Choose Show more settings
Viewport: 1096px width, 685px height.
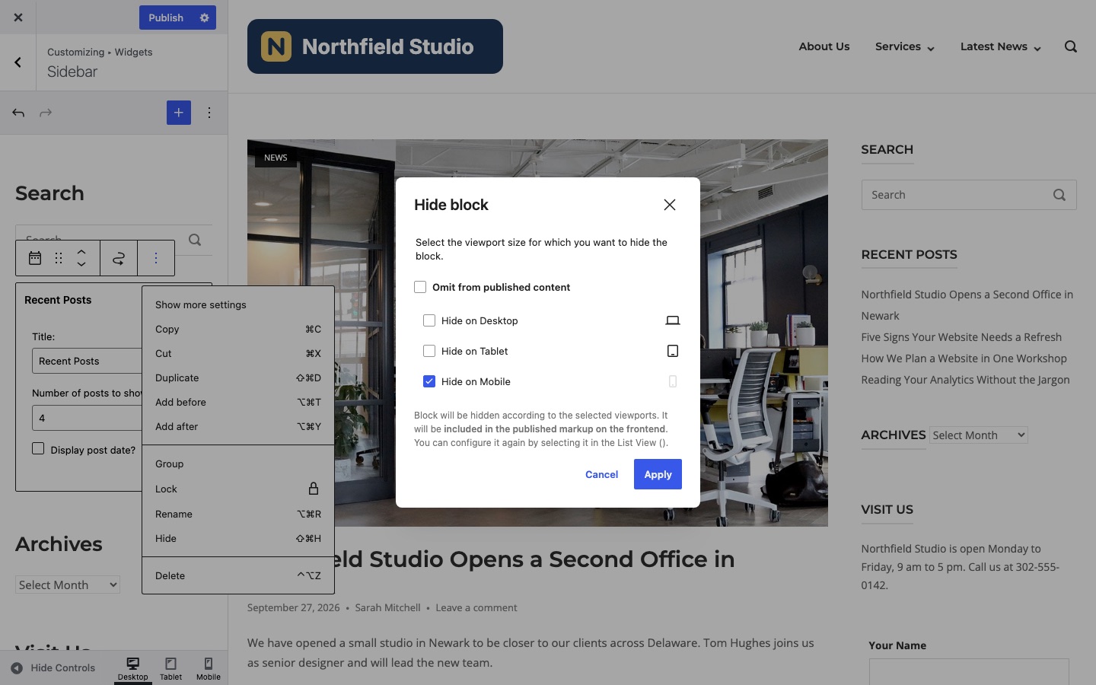(238, 304)
